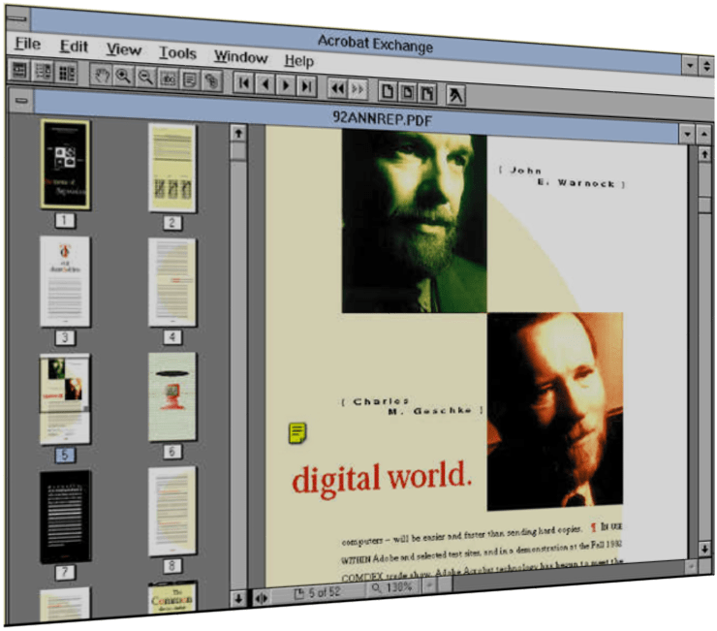This screenshot has height=631, width=717.
Task: Select page 6 thumbnail
Action: click(x=171, y=397)
